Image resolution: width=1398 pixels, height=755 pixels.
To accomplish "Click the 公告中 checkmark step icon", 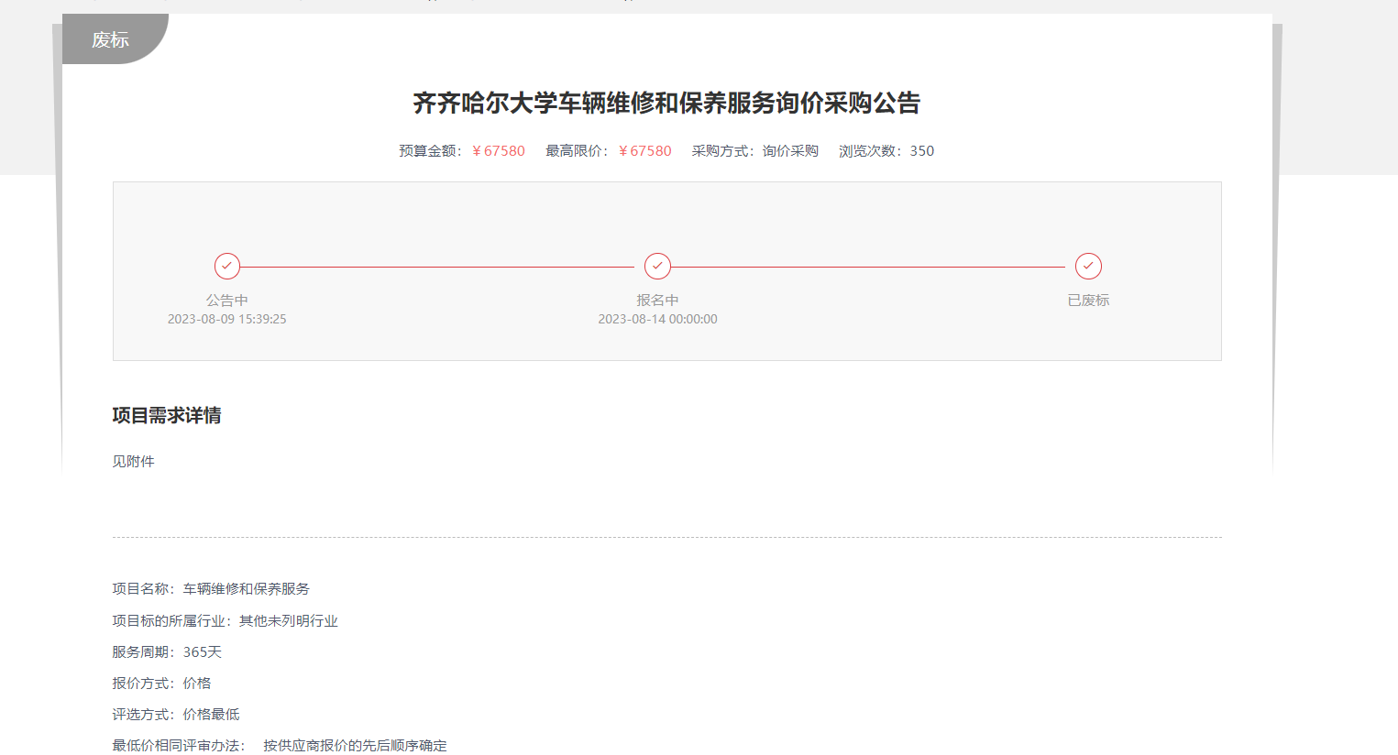I will tap(227, 266).
